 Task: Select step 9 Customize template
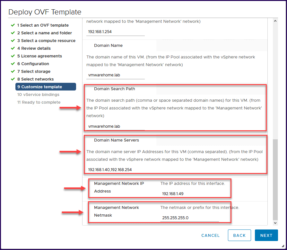pyautogui.click(x=46, y=87)
